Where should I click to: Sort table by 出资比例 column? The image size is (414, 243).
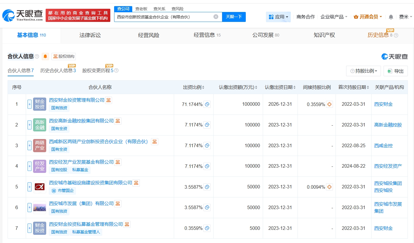[194, 87]
